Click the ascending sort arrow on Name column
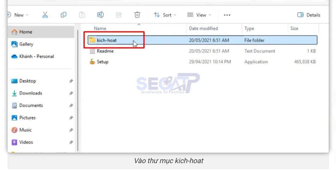Screen dimensions: 336x171 click(x=139, y=24)
